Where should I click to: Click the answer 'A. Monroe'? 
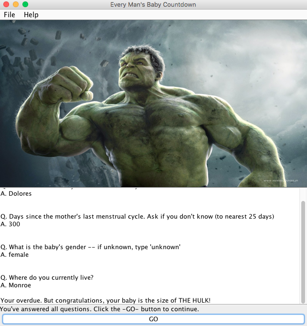(x=16, y=285)
